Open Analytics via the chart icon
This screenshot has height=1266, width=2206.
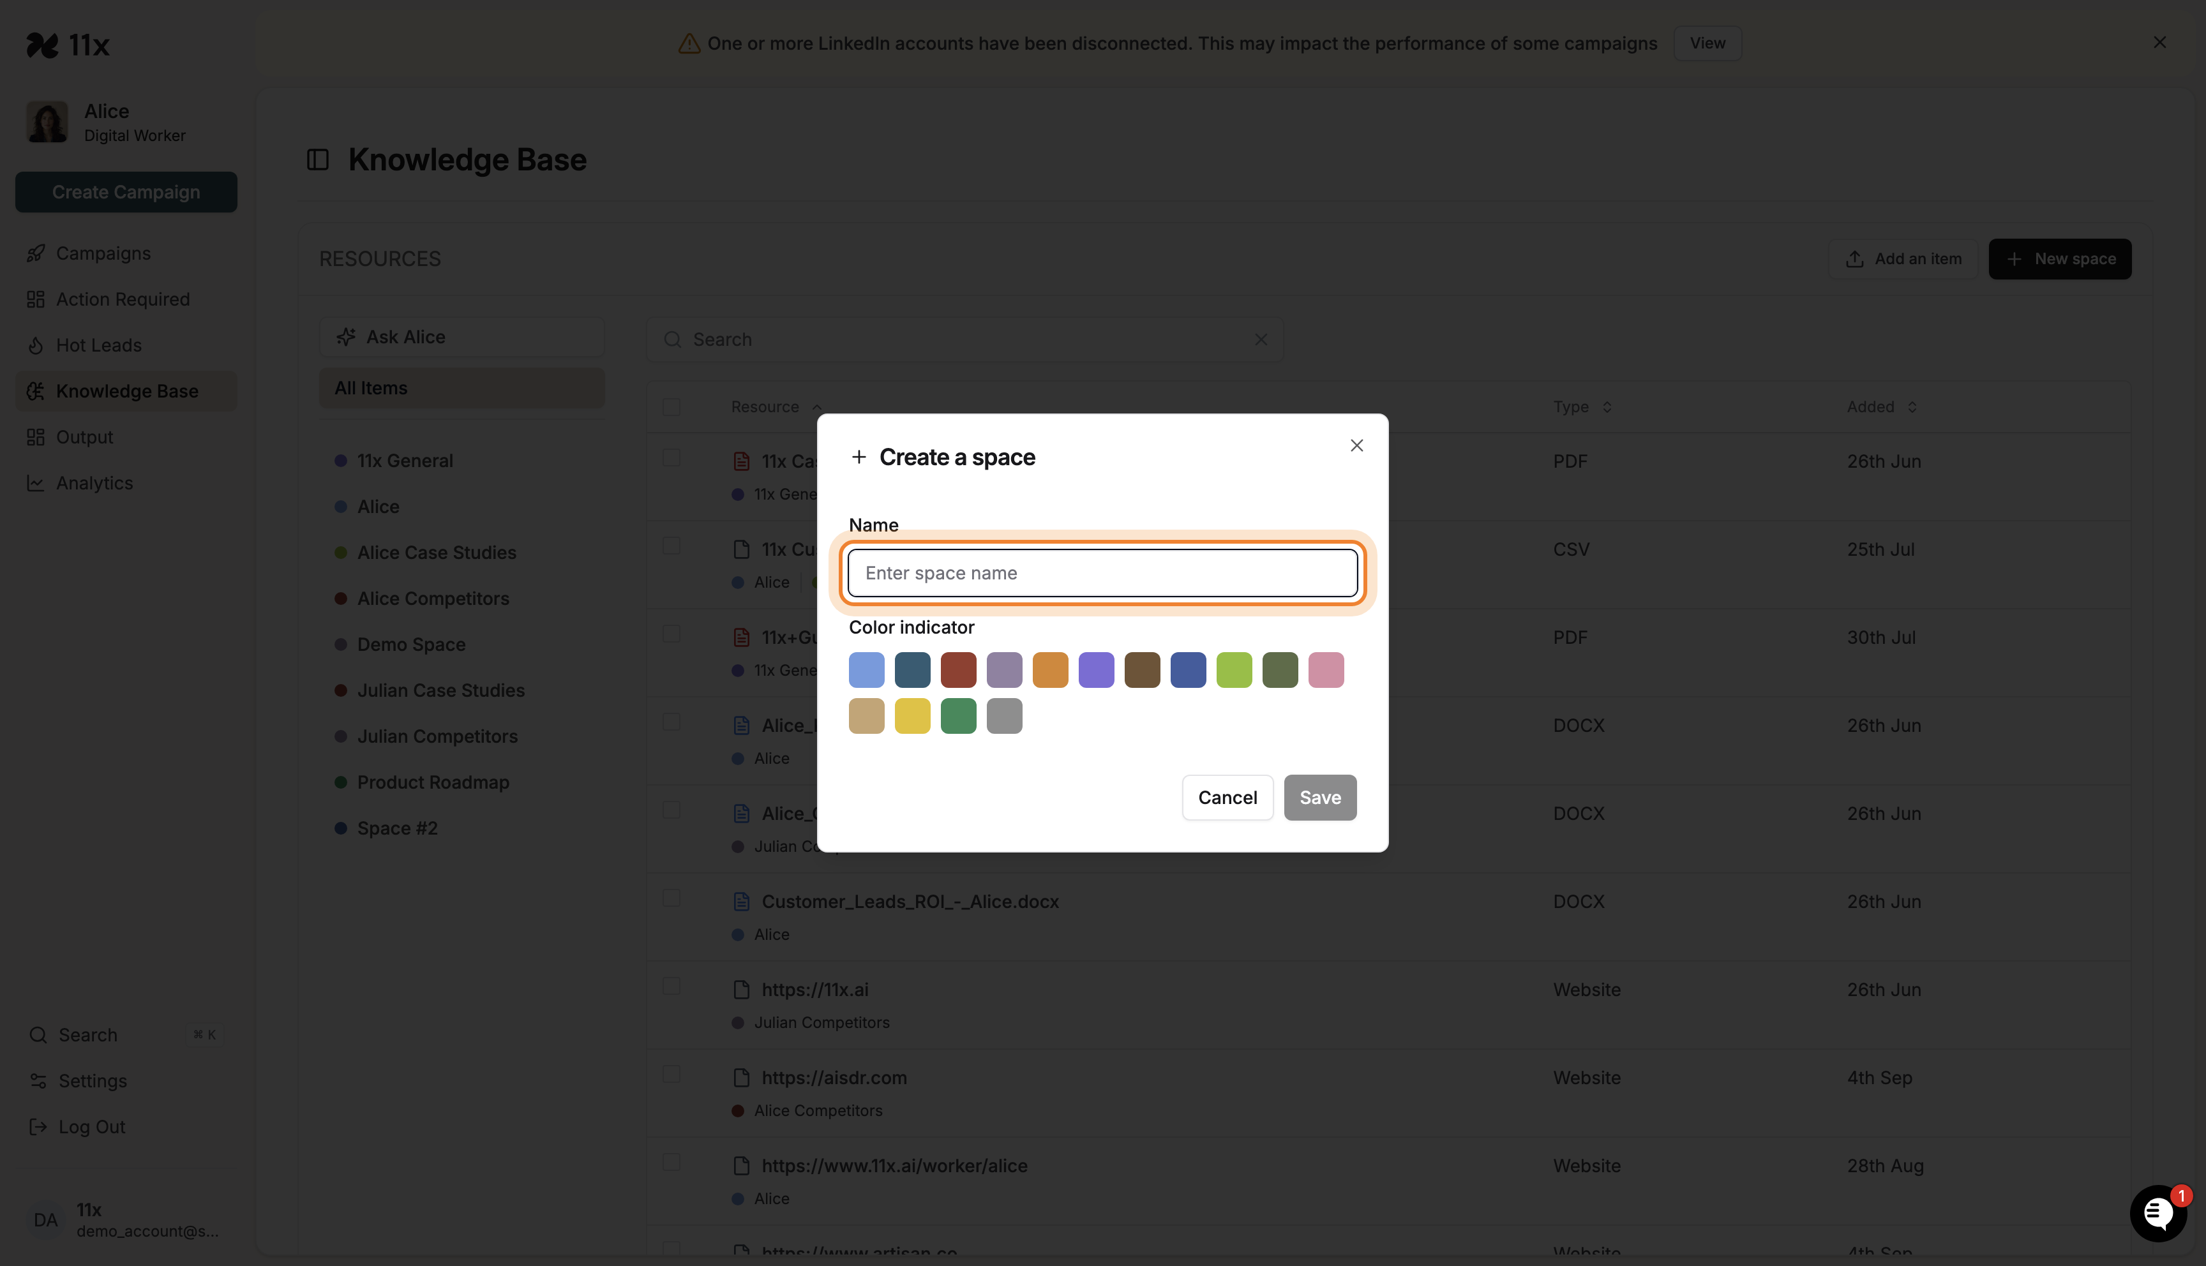pos(36,482)
